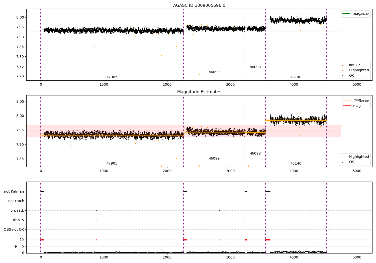Click obsid label 46099 in the Magnitude Estimates plot
Image resolution: width=376 pixels, height=263 pixels.
coord(214,159)
